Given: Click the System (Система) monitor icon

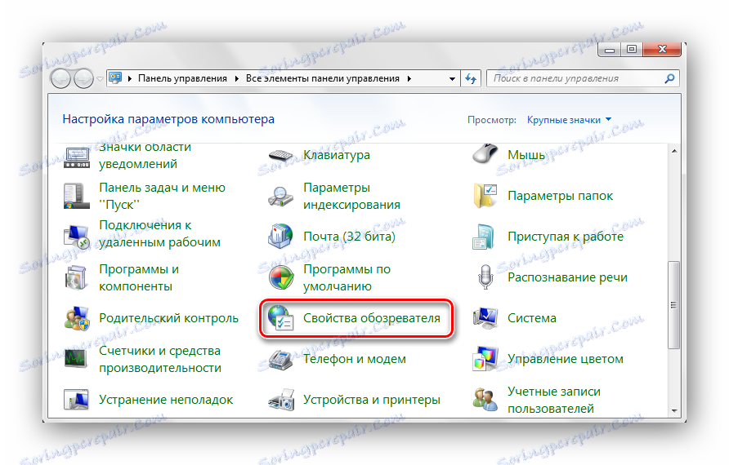Looking at the screenshot, I should 485,318.
